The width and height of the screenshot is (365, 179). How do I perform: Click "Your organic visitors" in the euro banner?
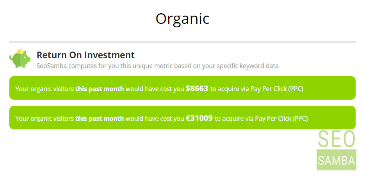(x=45, y=119)
